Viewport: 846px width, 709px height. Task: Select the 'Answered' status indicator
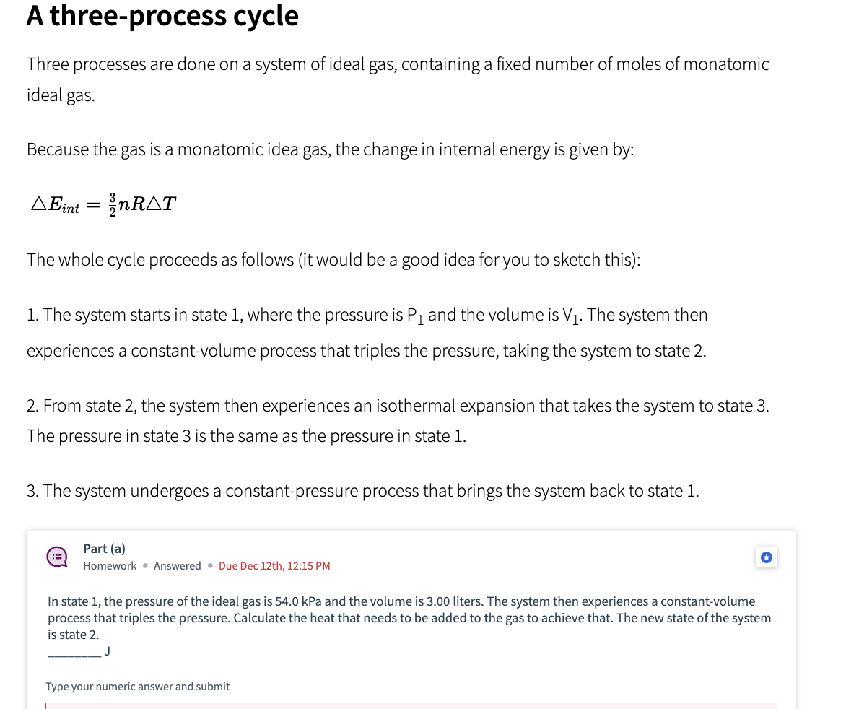click(x=178, y=565)
